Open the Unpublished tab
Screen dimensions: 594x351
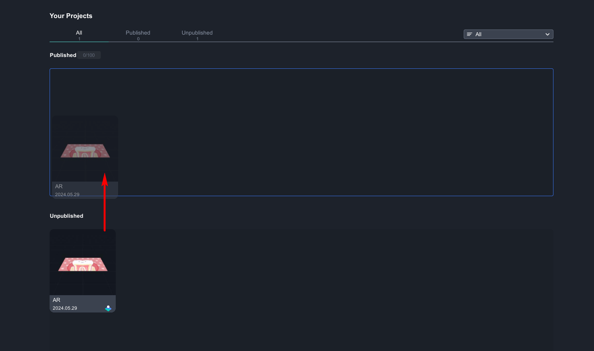pyautogui.click(x=197, y=35)
